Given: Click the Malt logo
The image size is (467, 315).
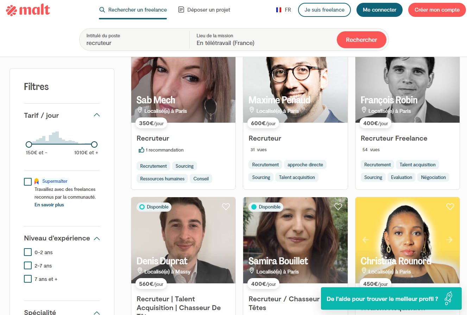Looking at the screenshot, I should click(x=28, y=10).
